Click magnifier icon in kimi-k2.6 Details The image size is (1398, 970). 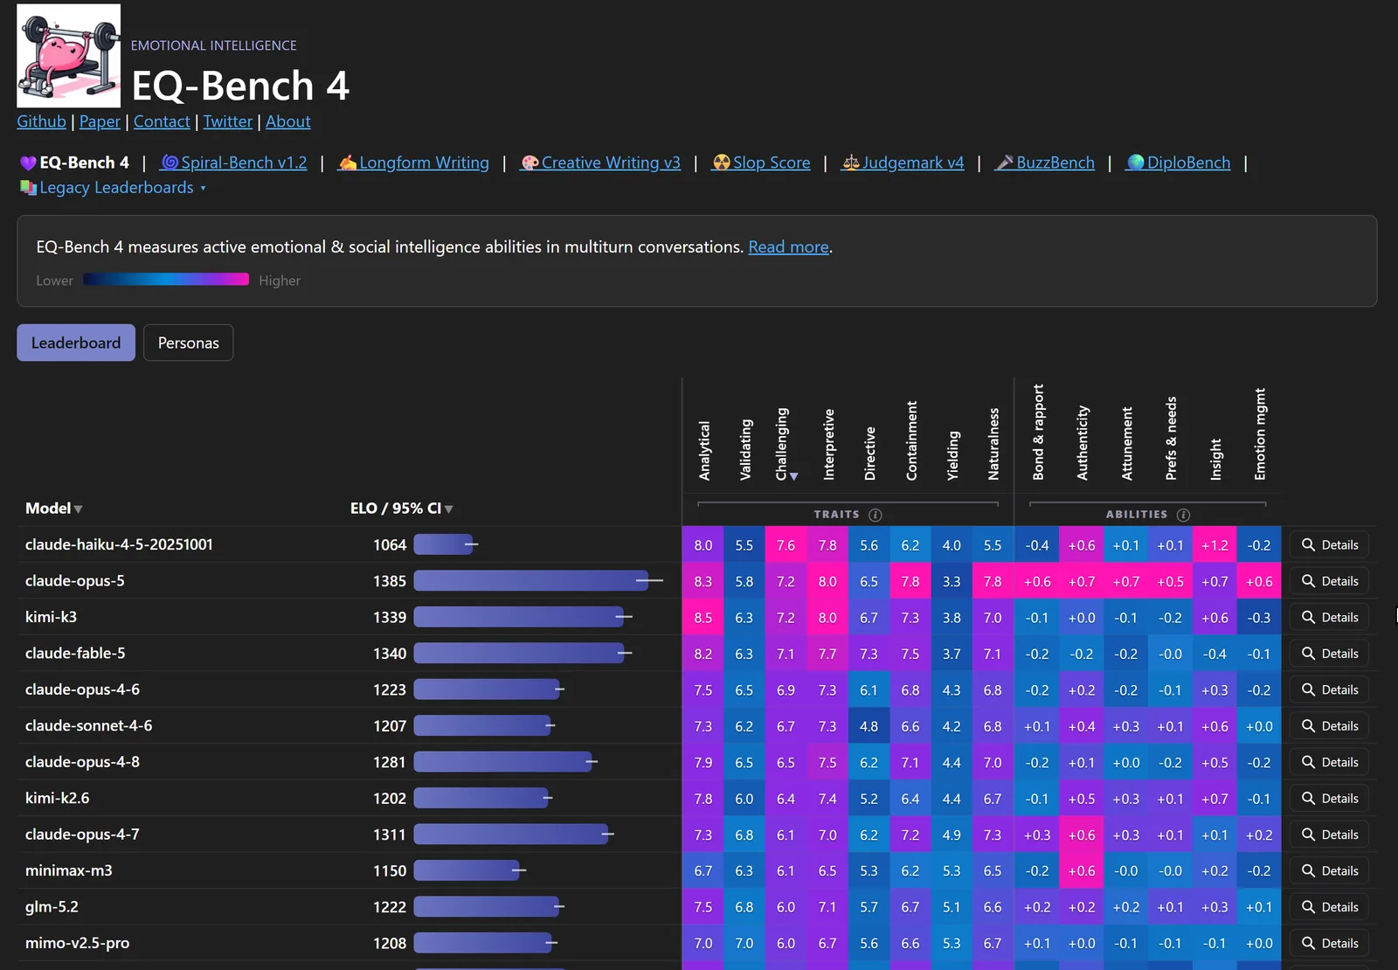point(1308,799)
